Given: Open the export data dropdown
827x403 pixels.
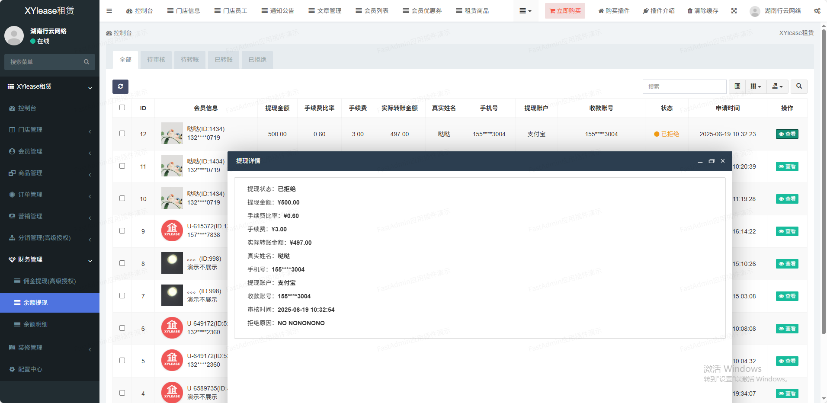Looking at the screenshot, I should [x=777, y=86].
